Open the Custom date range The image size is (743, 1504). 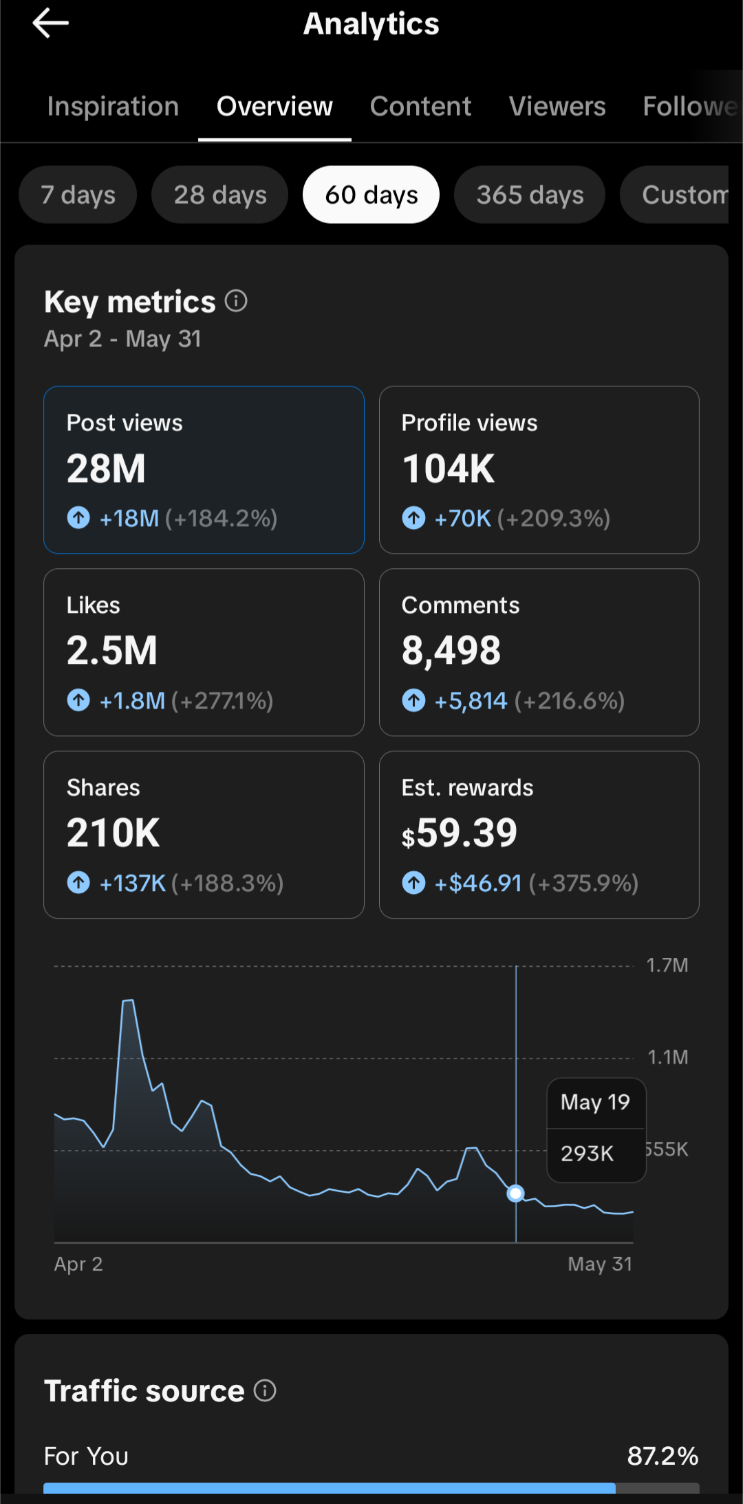tap(674, 195)
